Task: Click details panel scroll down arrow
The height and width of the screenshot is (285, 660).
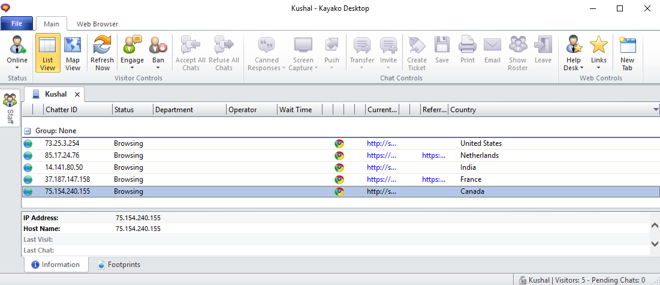Action: 655,243
